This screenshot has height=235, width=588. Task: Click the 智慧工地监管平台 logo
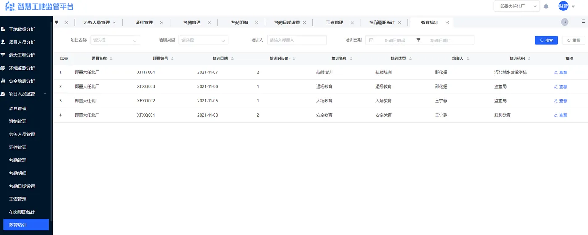pyautogui.click(x=39, y=7)
